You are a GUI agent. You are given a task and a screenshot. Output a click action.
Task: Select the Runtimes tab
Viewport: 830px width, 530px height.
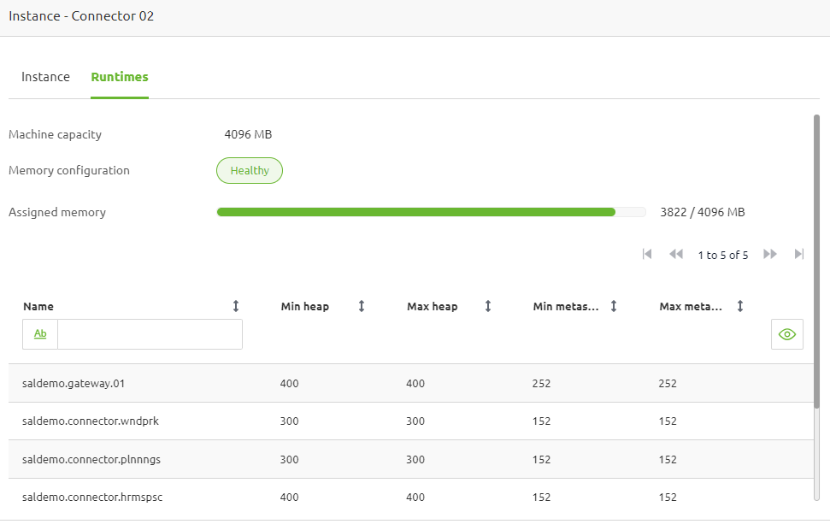click(x=120, y=77)
